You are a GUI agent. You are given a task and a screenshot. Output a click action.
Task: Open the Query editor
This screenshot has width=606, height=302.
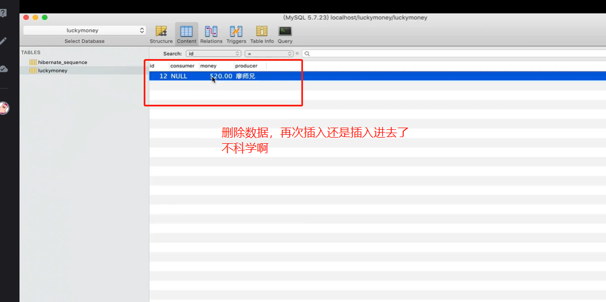point(285,35)
